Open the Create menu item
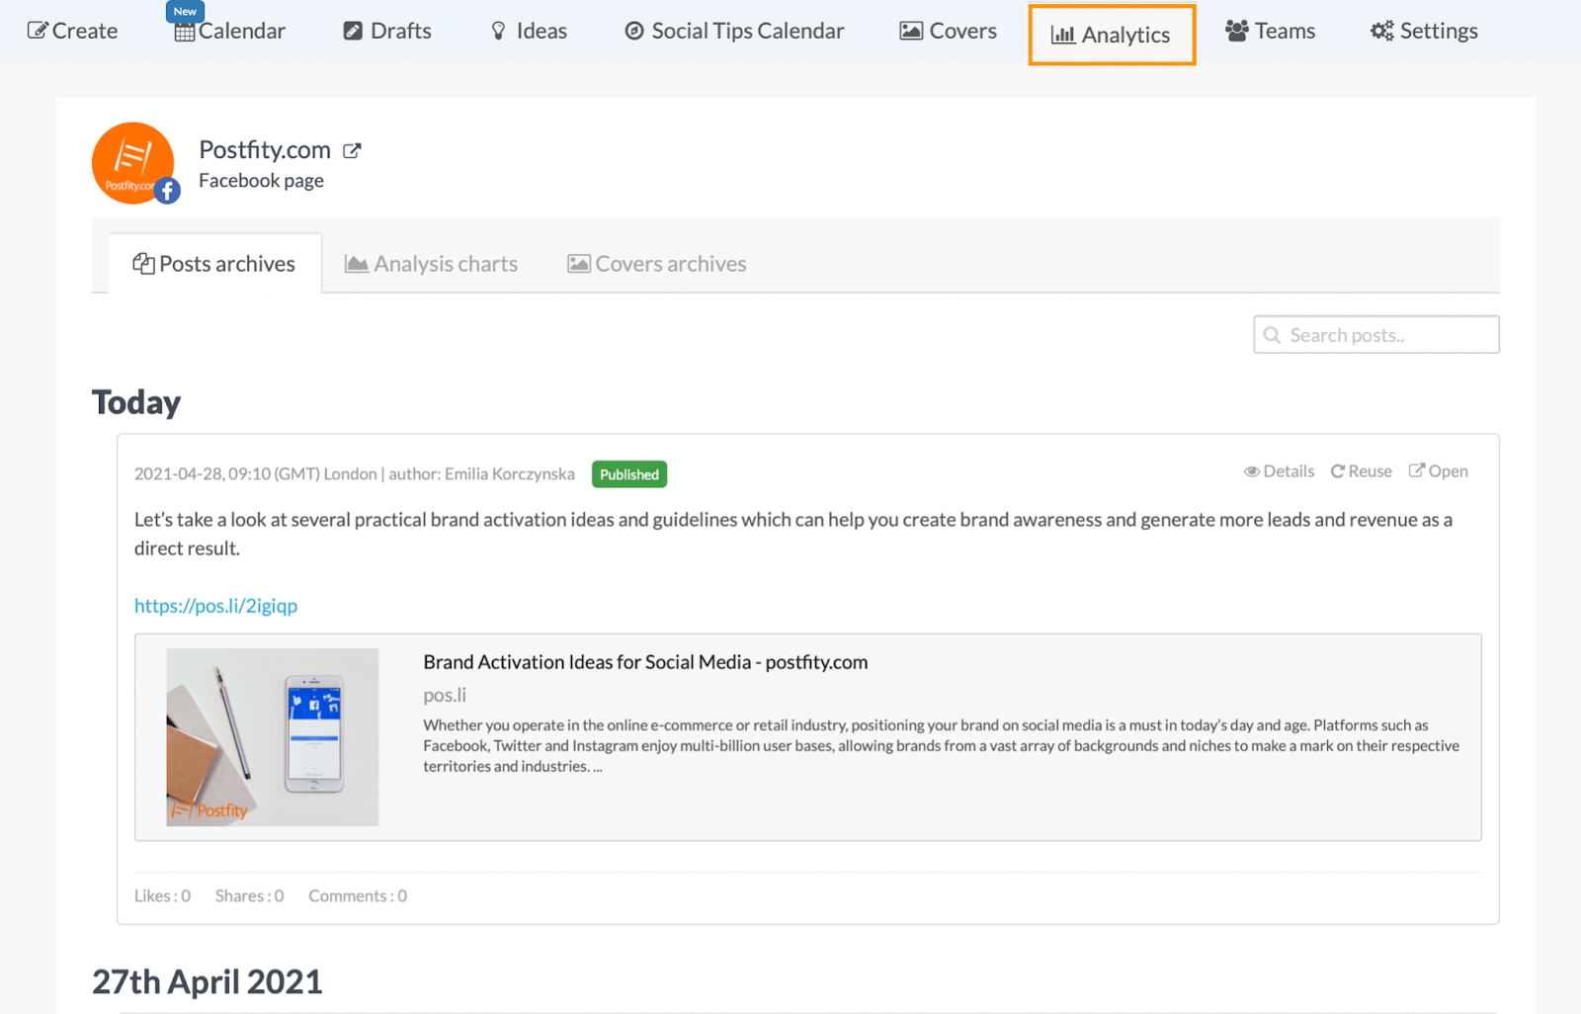The image size is (1581, 1014). click(72, 31)
